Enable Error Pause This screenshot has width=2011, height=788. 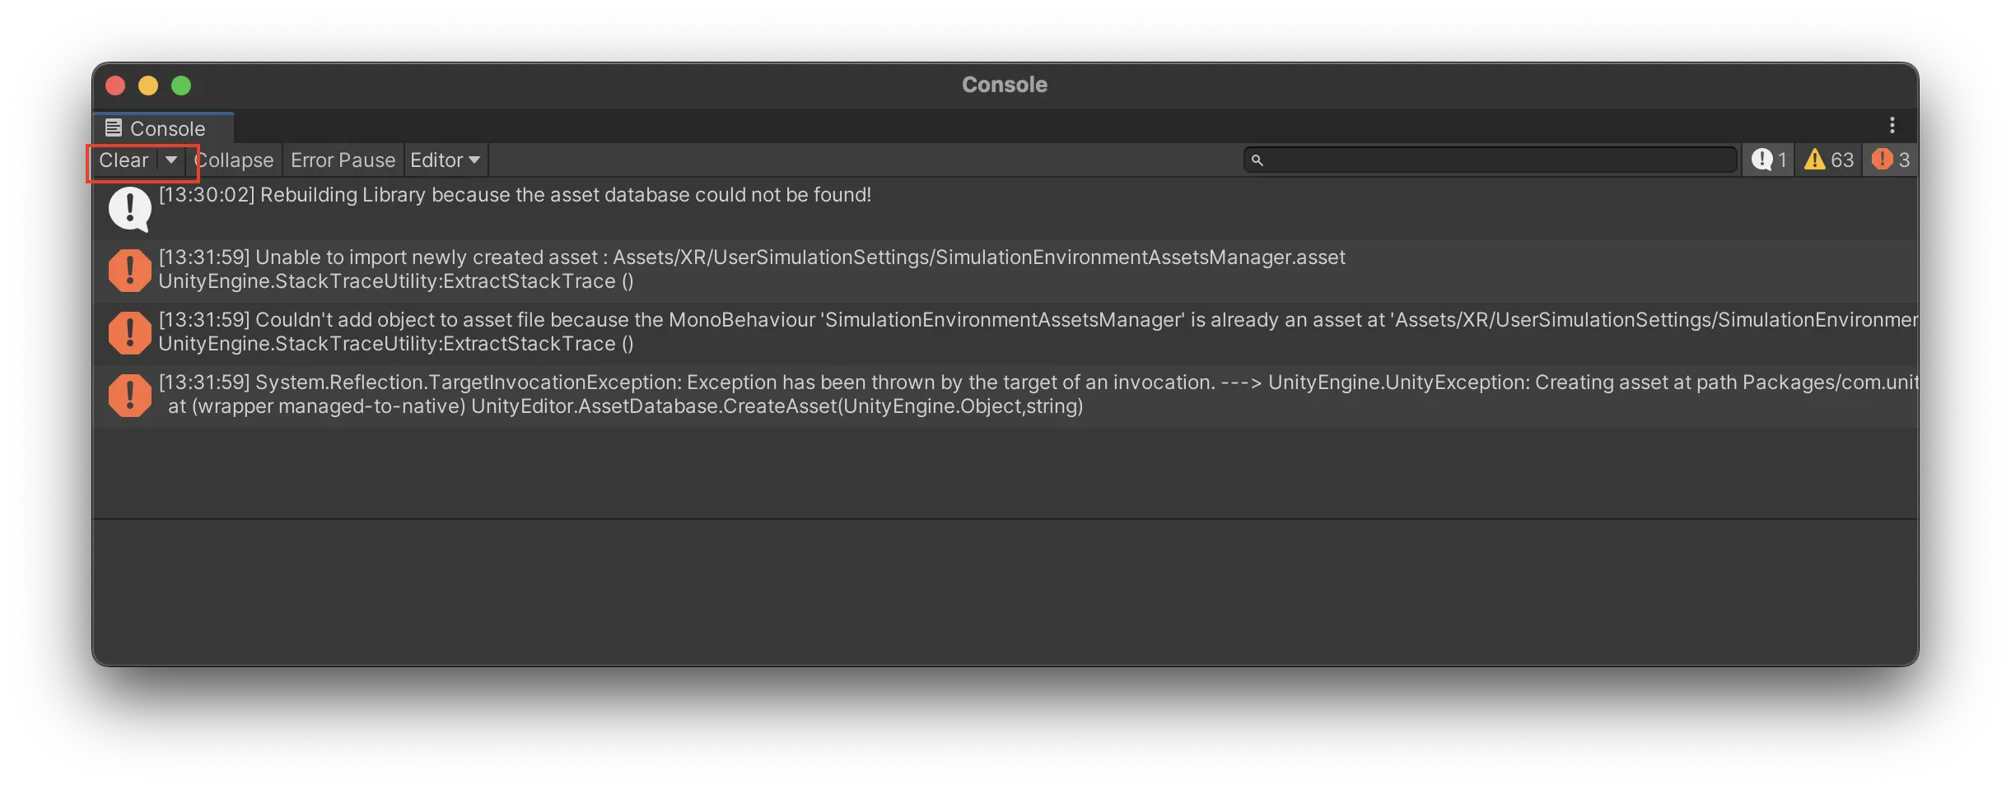[342, 160]
